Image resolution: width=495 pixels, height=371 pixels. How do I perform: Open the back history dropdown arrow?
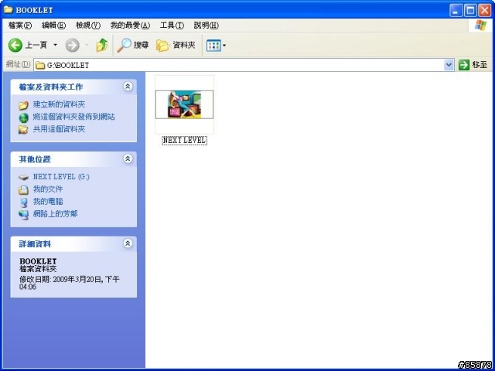55,46
